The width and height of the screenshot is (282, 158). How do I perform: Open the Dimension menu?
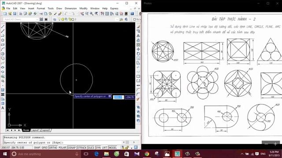(x=70, y=8)
